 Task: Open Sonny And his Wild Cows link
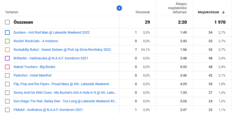65,93
